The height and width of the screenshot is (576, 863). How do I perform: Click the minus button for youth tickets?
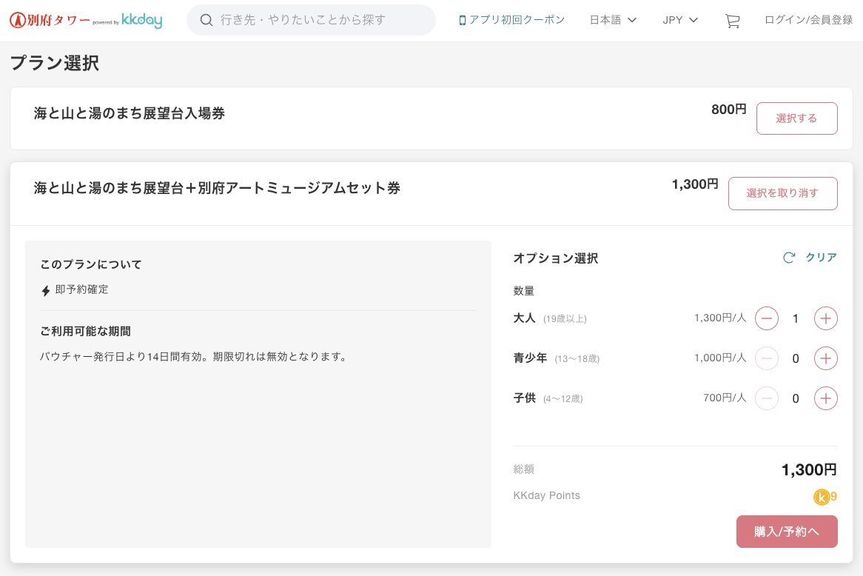pyautogui.click(x=766, y=358)
